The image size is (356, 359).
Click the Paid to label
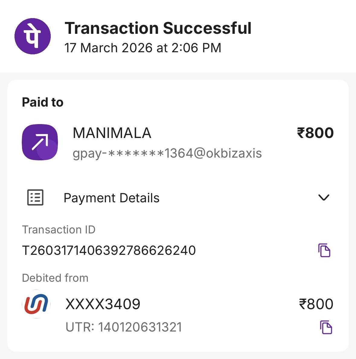point(43,102)
